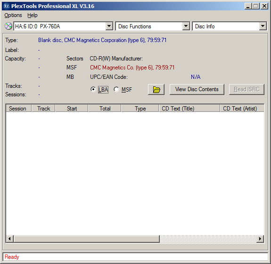Click the Track column header
The width and height of the screenshot is (271, 264).
tap(43, 109)
